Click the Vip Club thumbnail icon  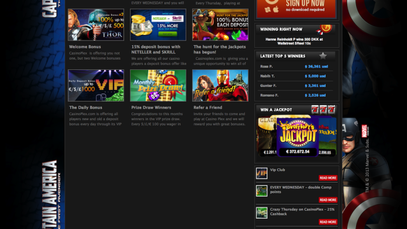(x=261, y=173)
